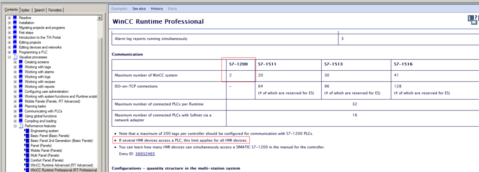
Task: Click the Readme book icon
Action: point(15,18)
